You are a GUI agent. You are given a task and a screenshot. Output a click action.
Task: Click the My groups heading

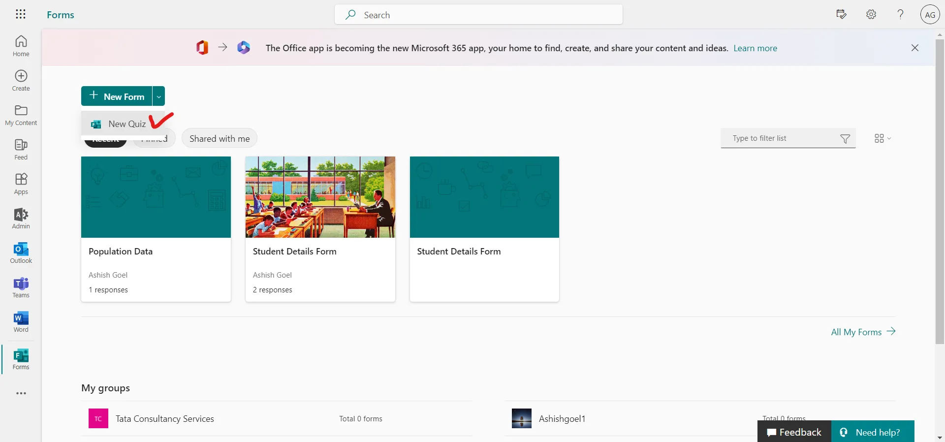click(105, 388)
